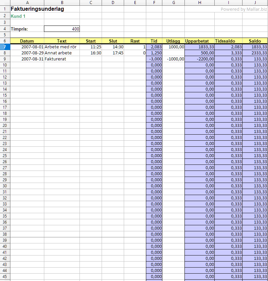Select column header D

pos(113,2)
